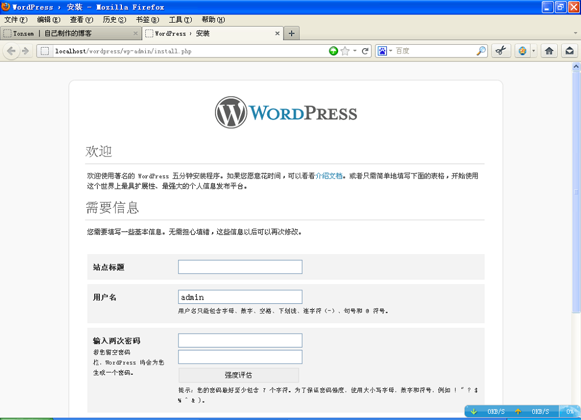Click the green icon in address bar
Viewport: 581px width, 420px height.
click(x=333, y=51)
